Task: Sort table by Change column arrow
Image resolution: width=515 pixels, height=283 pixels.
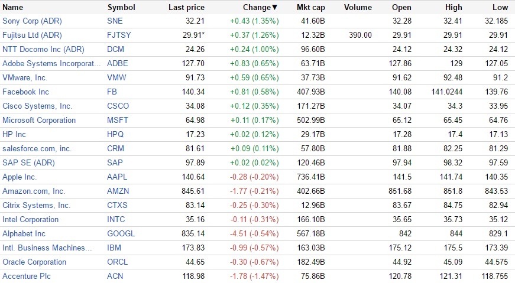Action: coord(274,8)
